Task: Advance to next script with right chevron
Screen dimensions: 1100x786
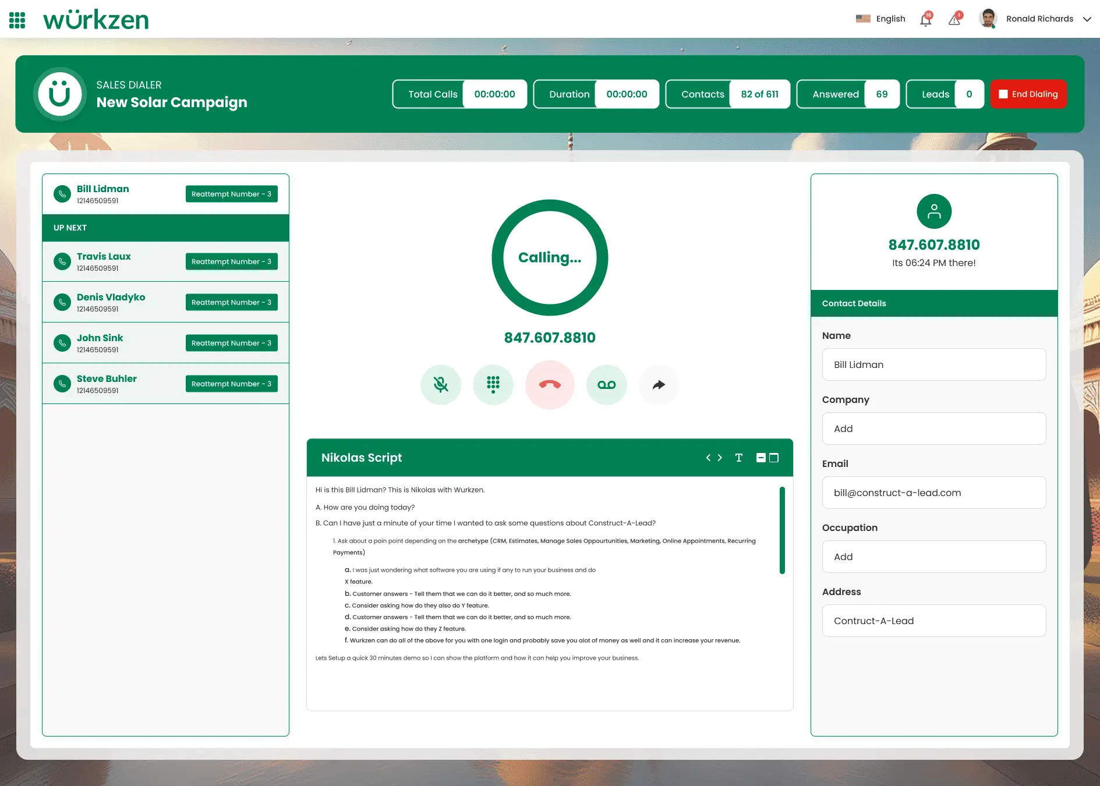Action: 720,458
